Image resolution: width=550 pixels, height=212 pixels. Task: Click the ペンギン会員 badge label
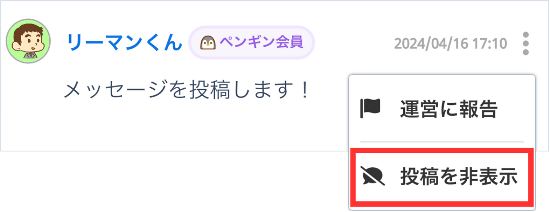tap(261, 43)
